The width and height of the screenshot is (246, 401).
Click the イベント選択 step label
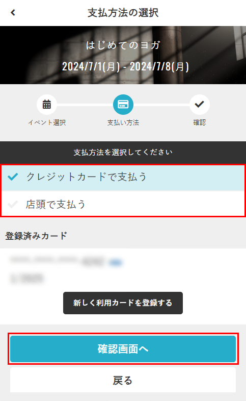[x=47, y=122]
